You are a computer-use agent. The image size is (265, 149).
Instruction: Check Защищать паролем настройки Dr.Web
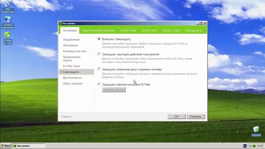coord(99,84)
